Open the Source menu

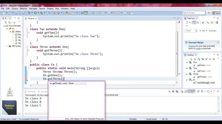coord(15,9)
